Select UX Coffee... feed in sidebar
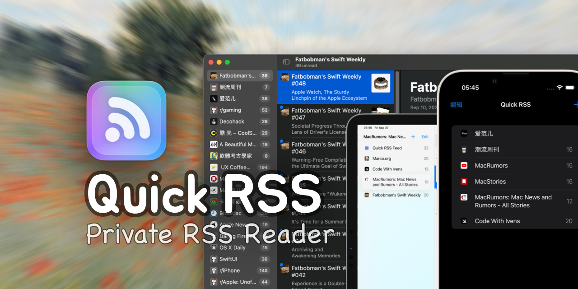 pyautogui.click(x=240, y=167)
